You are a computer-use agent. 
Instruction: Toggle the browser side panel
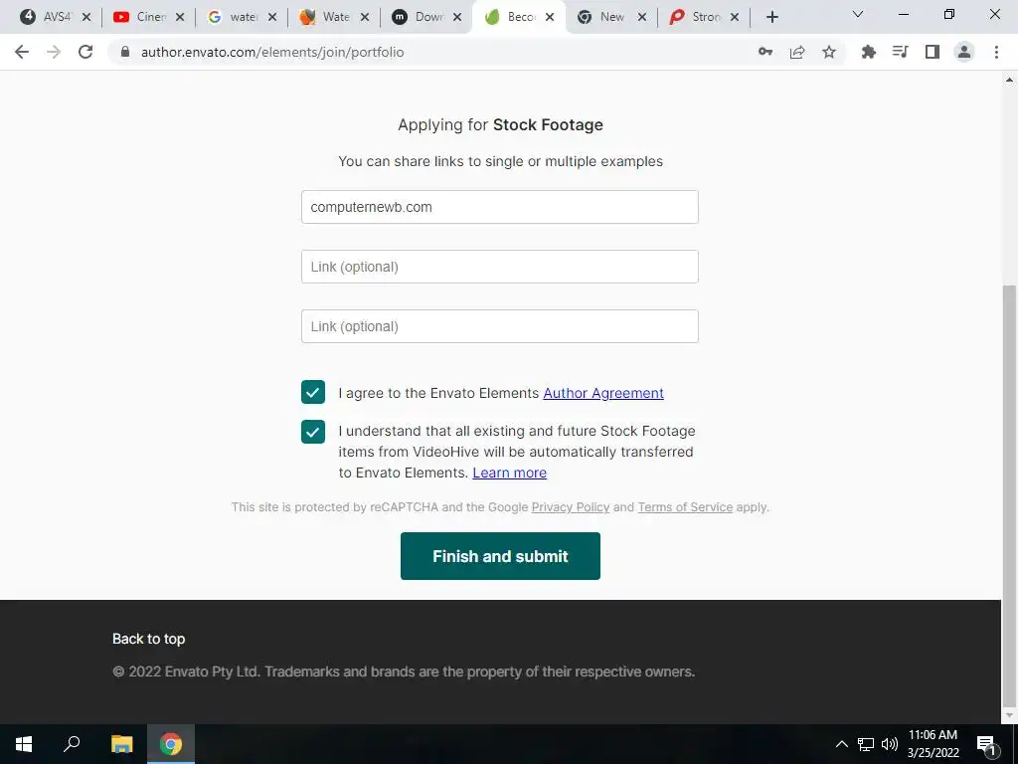(x=933, y=52)
